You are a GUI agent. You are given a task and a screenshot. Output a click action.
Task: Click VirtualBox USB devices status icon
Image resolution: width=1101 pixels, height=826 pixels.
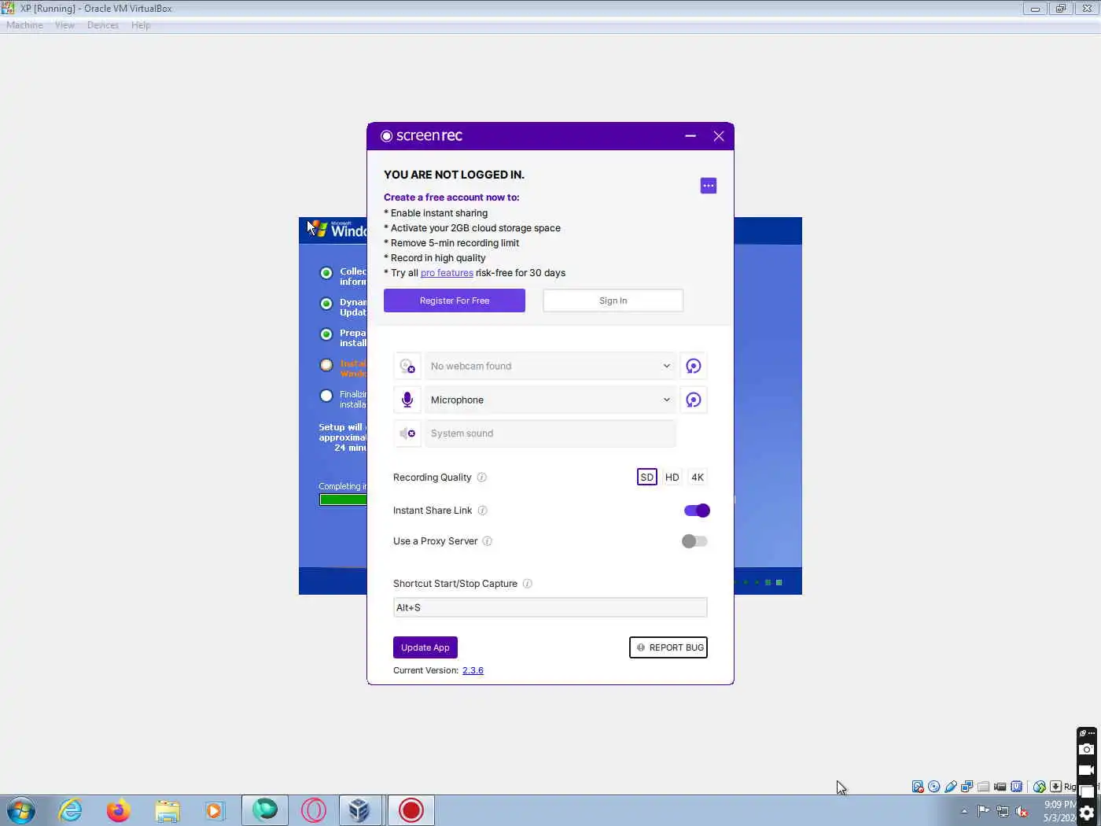click(951, 787)
